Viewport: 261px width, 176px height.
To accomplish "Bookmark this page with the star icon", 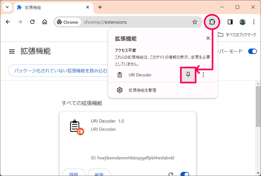I will click(195, 22).
